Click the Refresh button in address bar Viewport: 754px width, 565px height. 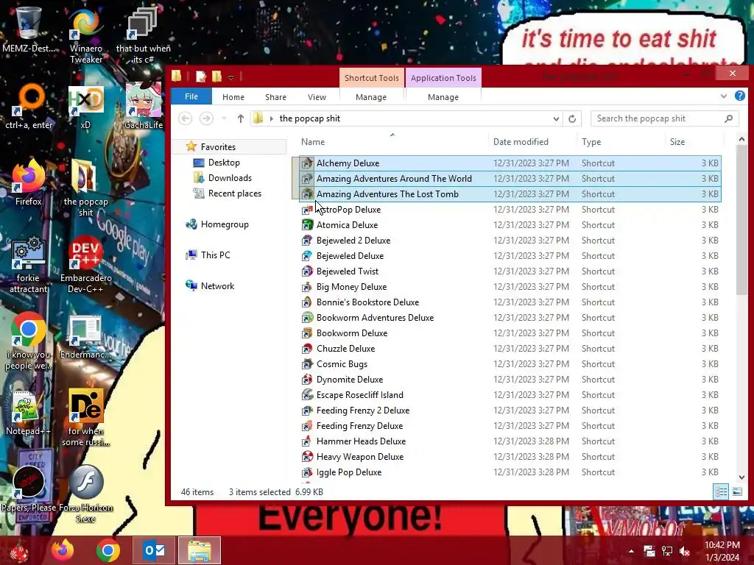pyautogui.click(x=571, y=118)
